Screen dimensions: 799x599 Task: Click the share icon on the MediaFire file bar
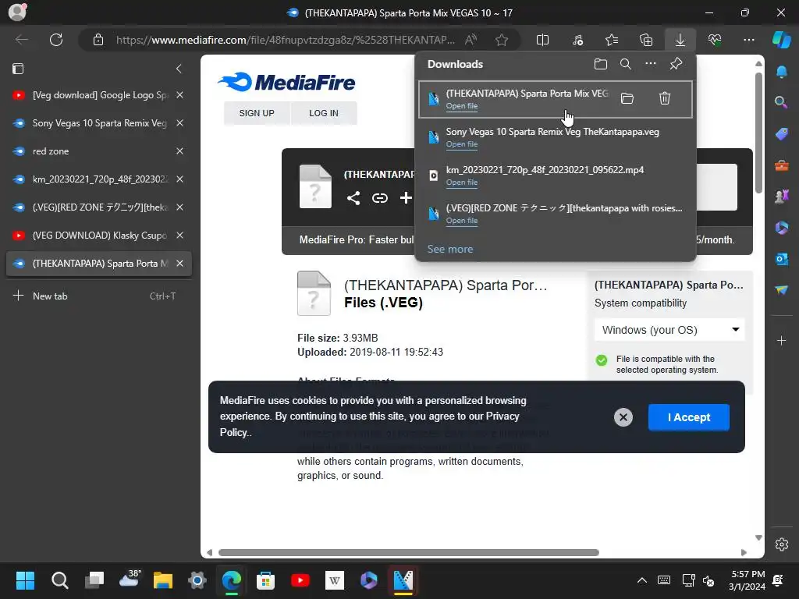pyautogui.click(x=353, y=197)
